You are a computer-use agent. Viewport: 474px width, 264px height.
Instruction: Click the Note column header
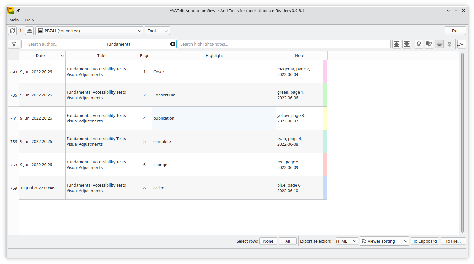[x=300, y=55]
